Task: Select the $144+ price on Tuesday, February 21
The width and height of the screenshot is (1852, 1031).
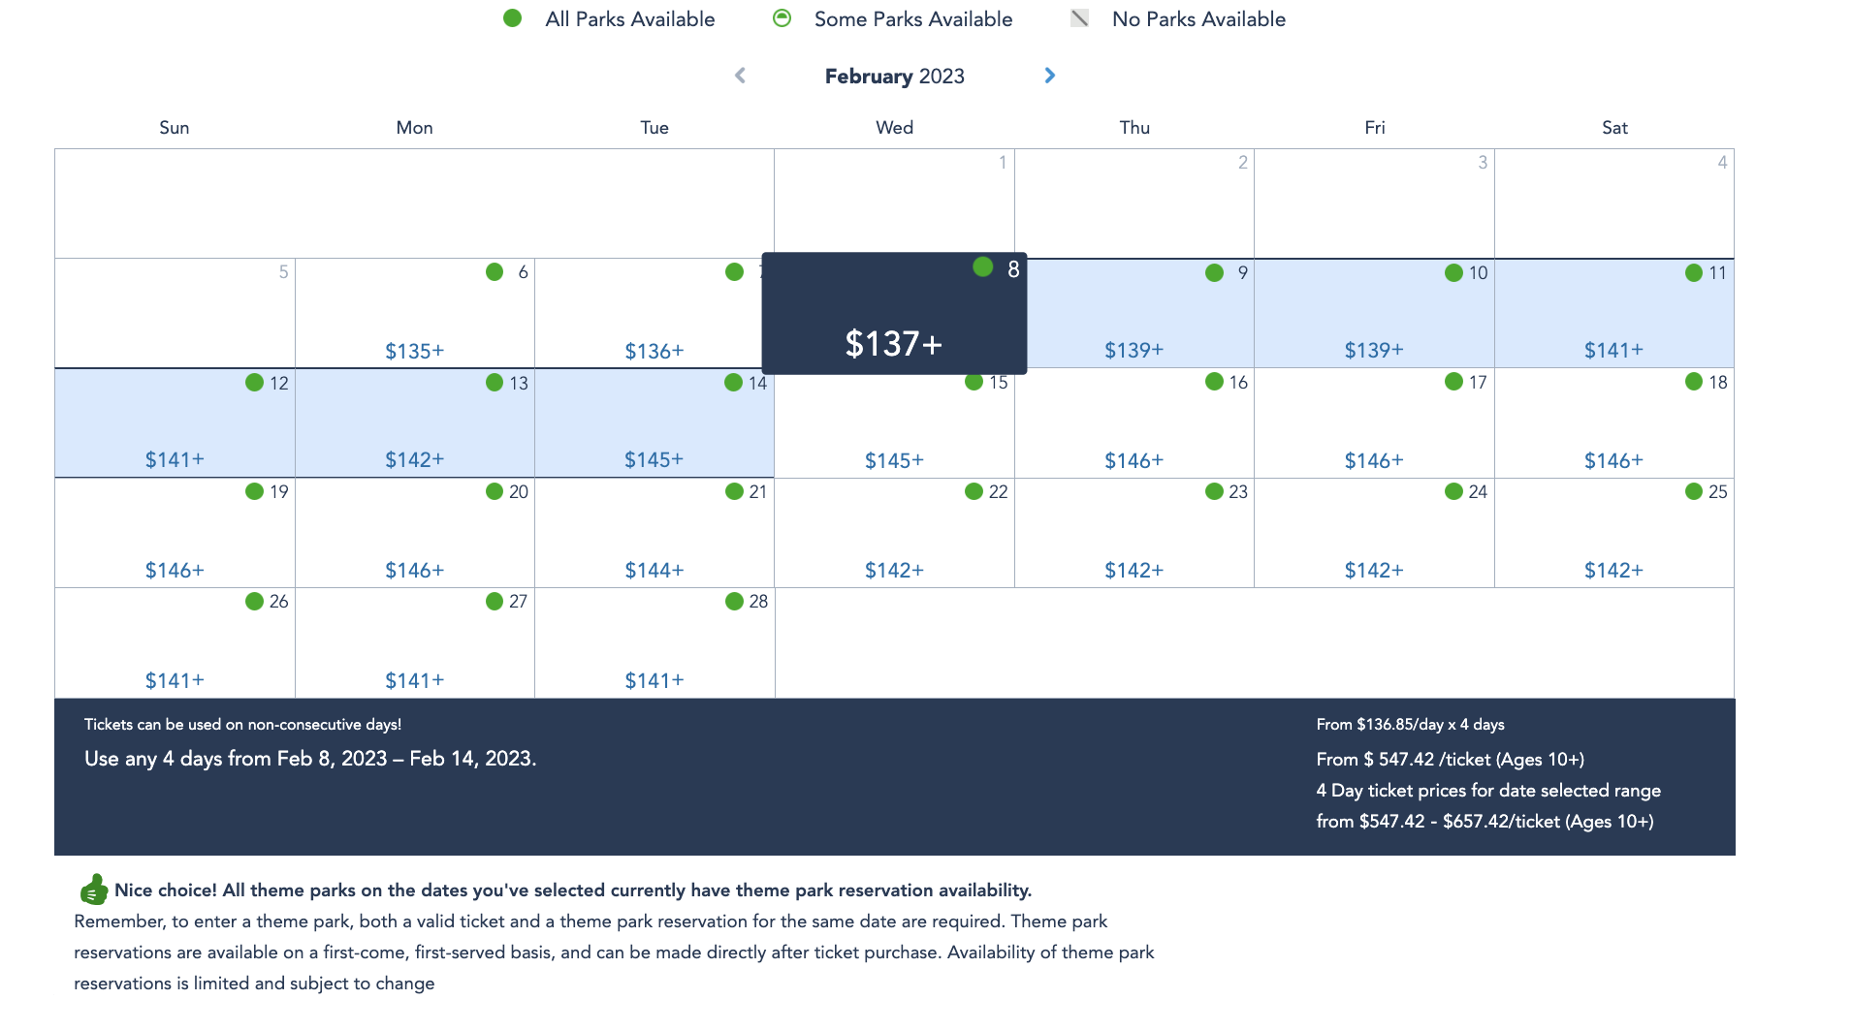Action: tap(654, 570)
